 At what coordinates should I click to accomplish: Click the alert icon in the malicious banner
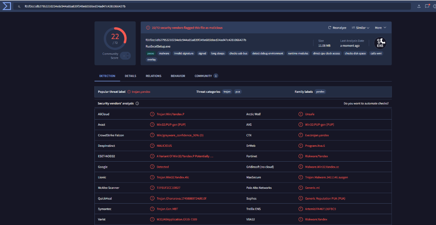click(x=148, y=28)
